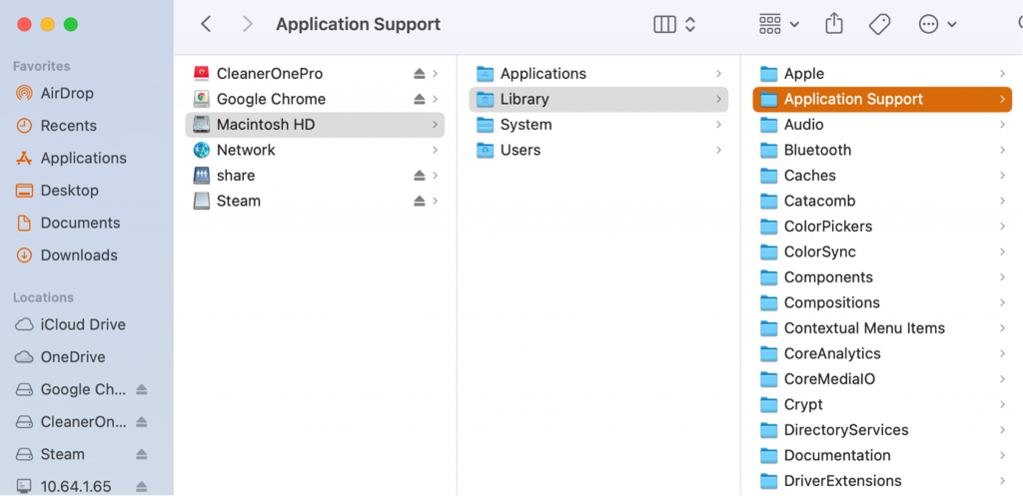Image resolution: width=1023 pixels, height=496 pixels.
Task: Select iCloud Drive under Locations
Action: point(82,324)
